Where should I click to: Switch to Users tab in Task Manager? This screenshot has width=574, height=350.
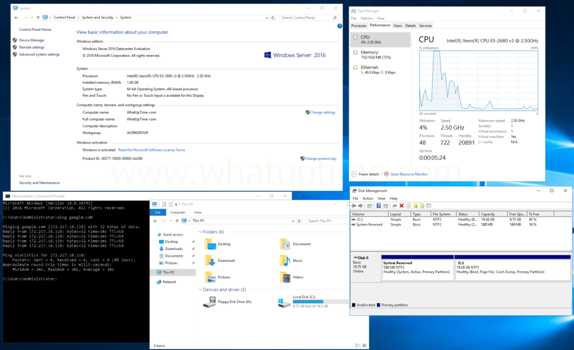coord(397,26)
